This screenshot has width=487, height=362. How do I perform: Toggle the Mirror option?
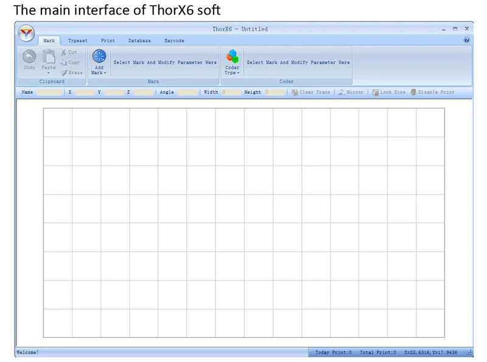pyautogui.click(x=342, y=92)
